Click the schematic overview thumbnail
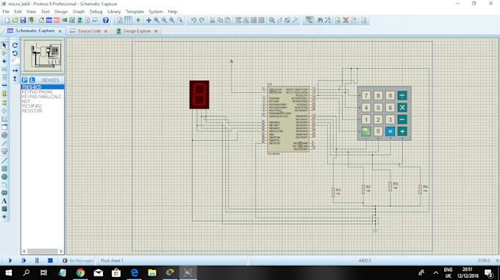500x280 pixels. [43, 56]
